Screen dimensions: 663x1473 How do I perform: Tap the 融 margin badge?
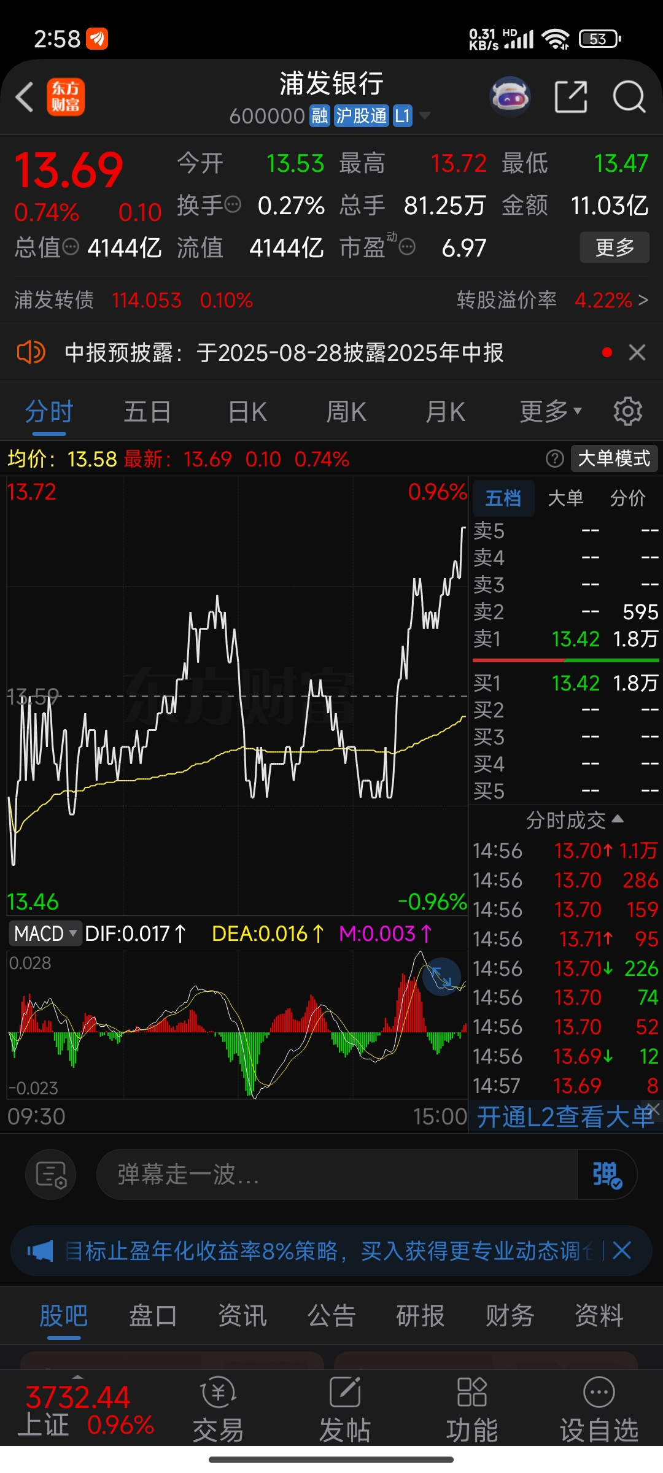coord(320,115)
